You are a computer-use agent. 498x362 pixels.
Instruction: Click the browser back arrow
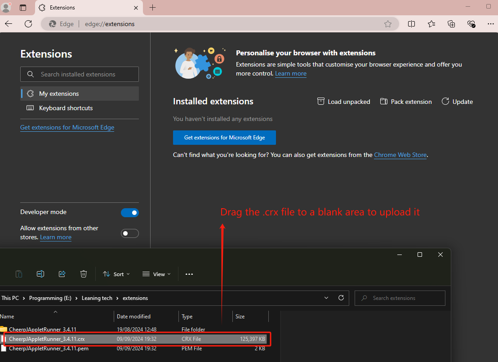point(9,24)
